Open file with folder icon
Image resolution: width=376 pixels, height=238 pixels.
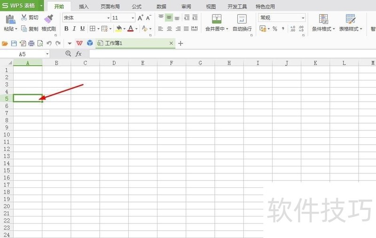click(x=5, y=44)
